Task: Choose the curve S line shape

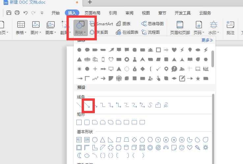Action: [150, 105]
